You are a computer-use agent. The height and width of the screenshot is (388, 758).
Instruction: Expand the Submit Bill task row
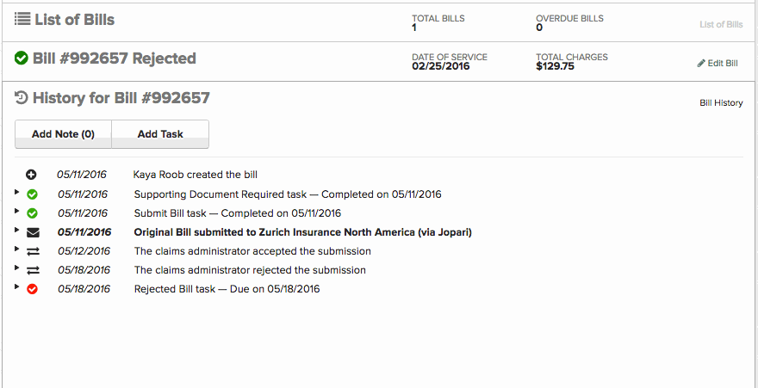(17, 211)
